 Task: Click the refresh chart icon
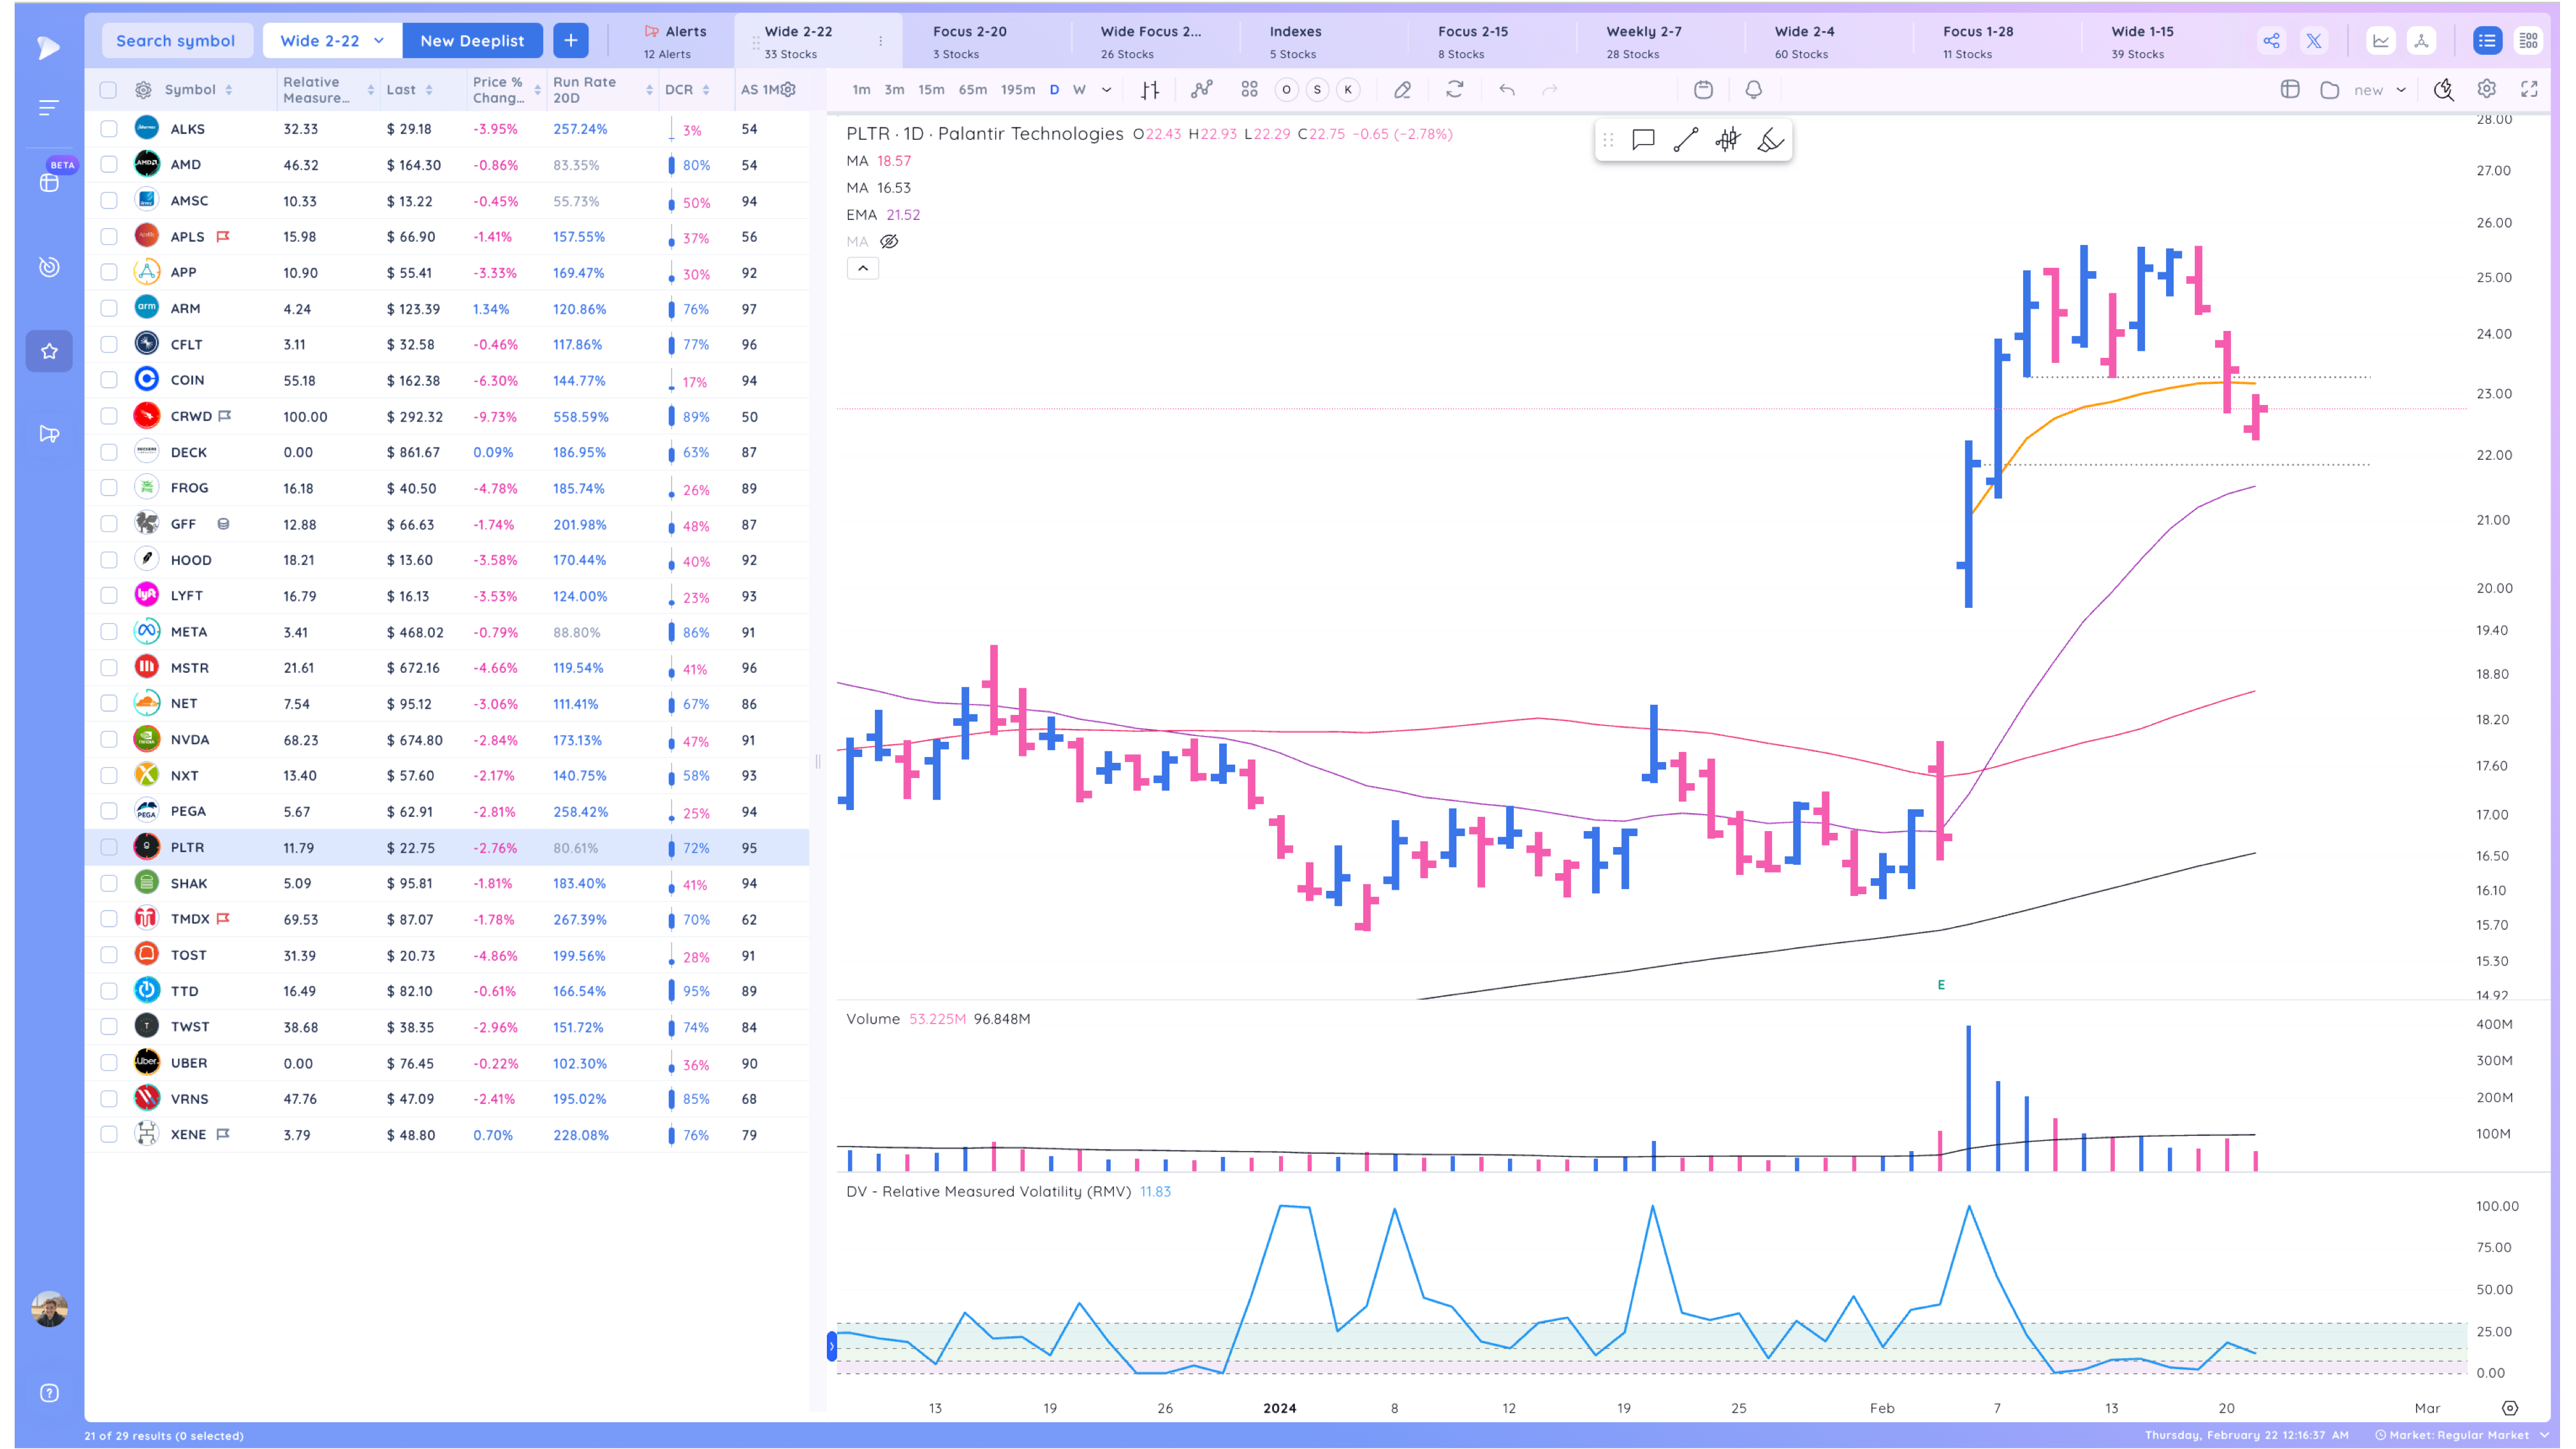coord(1454,89)
